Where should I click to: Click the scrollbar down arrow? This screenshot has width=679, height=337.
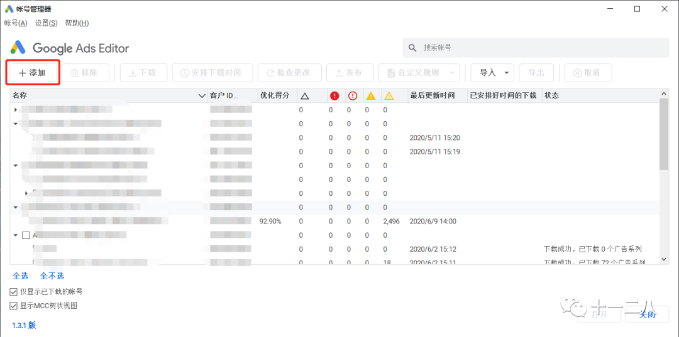coord(663,259)
